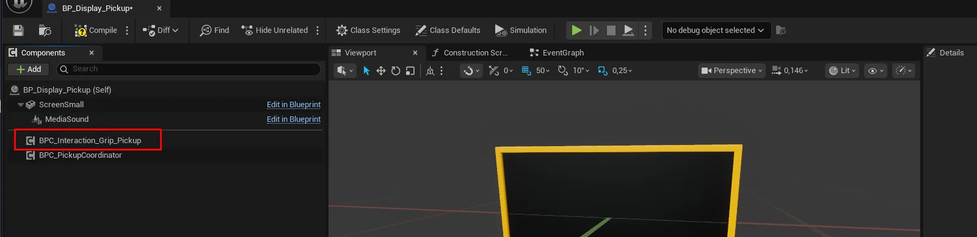Image resolution: width=977 pixels, height=237 pixels.
Task: Switch to EventGraph tab
Action: click(556, 53)
